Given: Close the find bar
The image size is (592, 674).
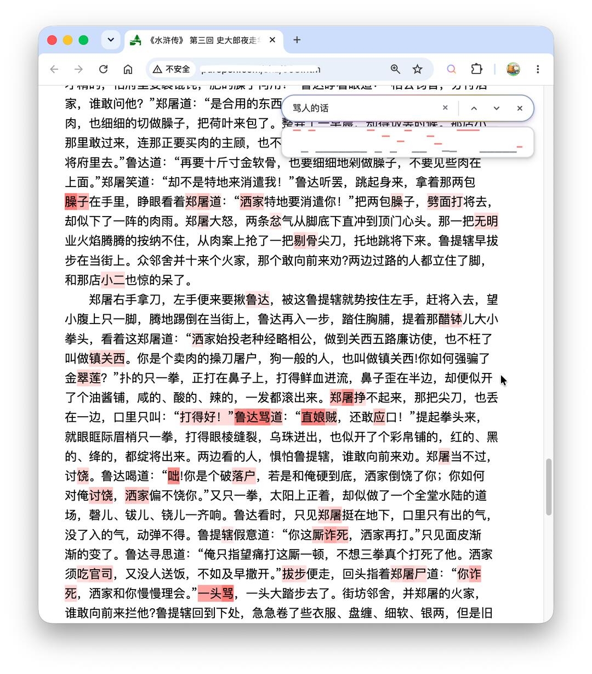Looking at the screenshot, I should pyautogui.click(x=520, y=108).
